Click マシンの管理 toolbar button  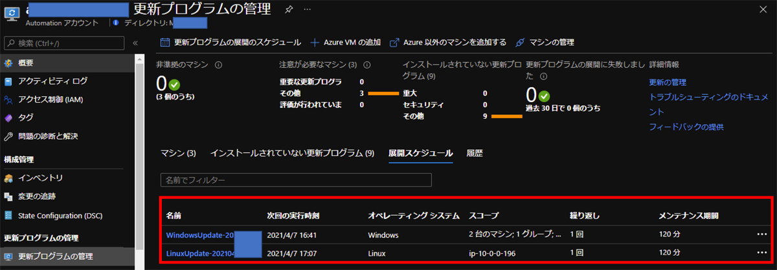tap(545, 42)
